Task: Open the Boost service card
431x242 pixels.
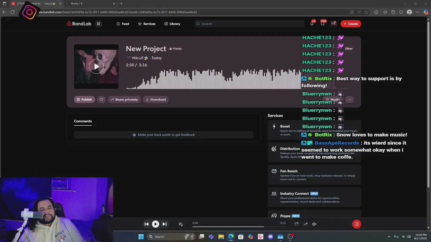Action: pyautogui.click(x=314, y=130)
